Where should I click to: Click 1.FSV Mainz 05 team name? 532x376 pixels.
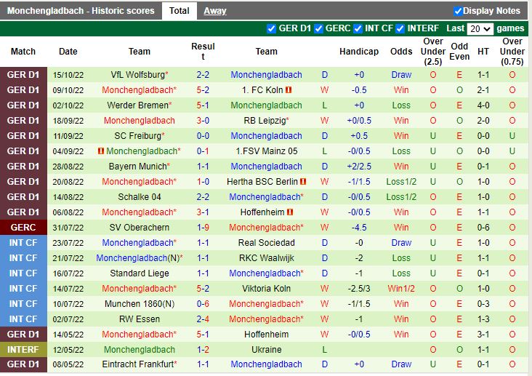tap(266, 151)
